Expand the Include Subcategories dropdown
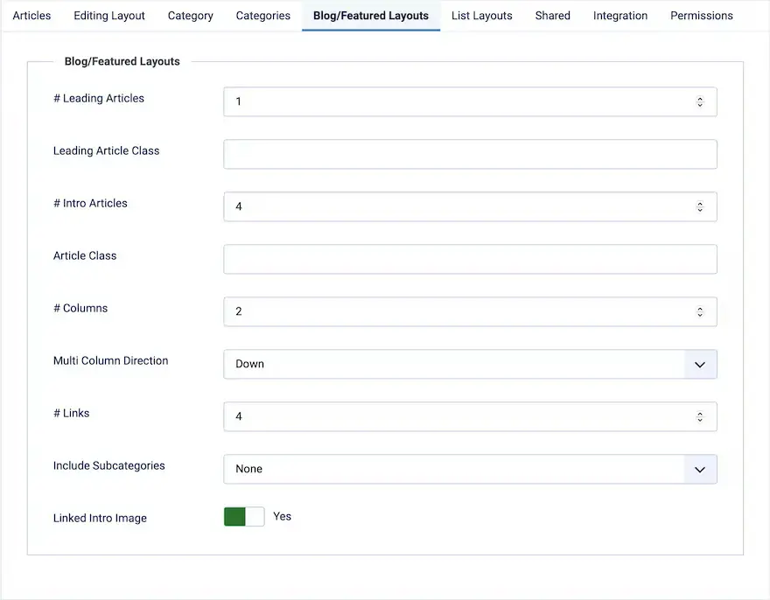 coord(470,469)
